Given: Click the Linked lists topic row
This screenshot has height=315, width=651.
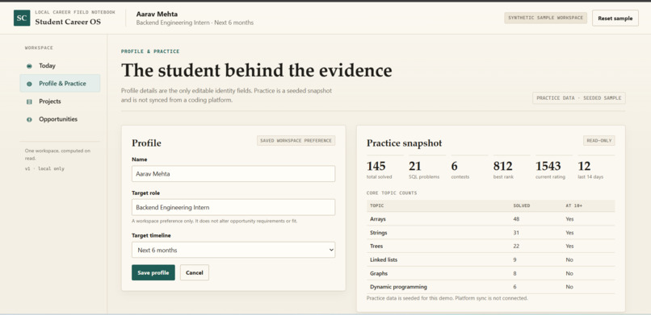Looking at the screenshot, I should (491, 259).
